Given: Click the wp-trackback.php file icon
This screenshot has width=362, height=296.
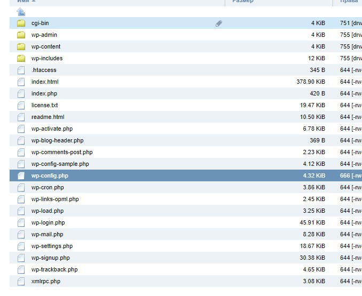Looking at the screenshot, I should (x=21, y=270).
